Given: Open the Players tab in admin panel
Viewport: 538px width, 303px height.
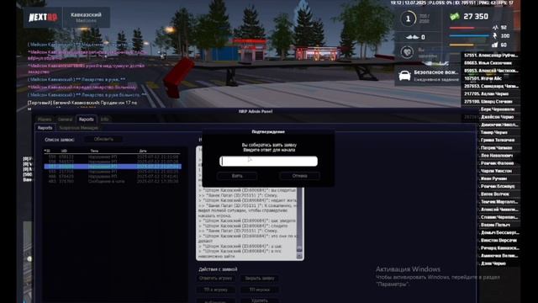Looking at the screenshot, I should point(45,120).
